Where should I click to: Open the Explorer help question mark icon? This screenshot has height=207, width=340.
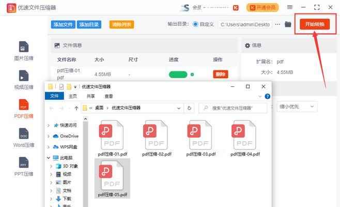[268, 96]
